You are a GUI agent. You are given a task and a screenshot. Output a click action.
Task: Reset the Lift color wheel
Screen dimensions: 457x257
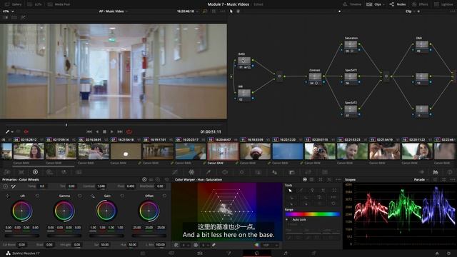37,196
